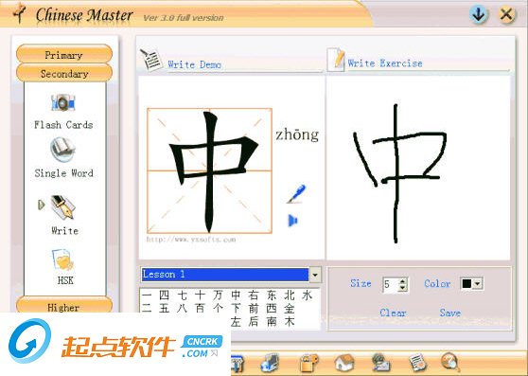Open the Color dropdown arrow
Screen dimensions: 528x376
click(x=478, y=284)
